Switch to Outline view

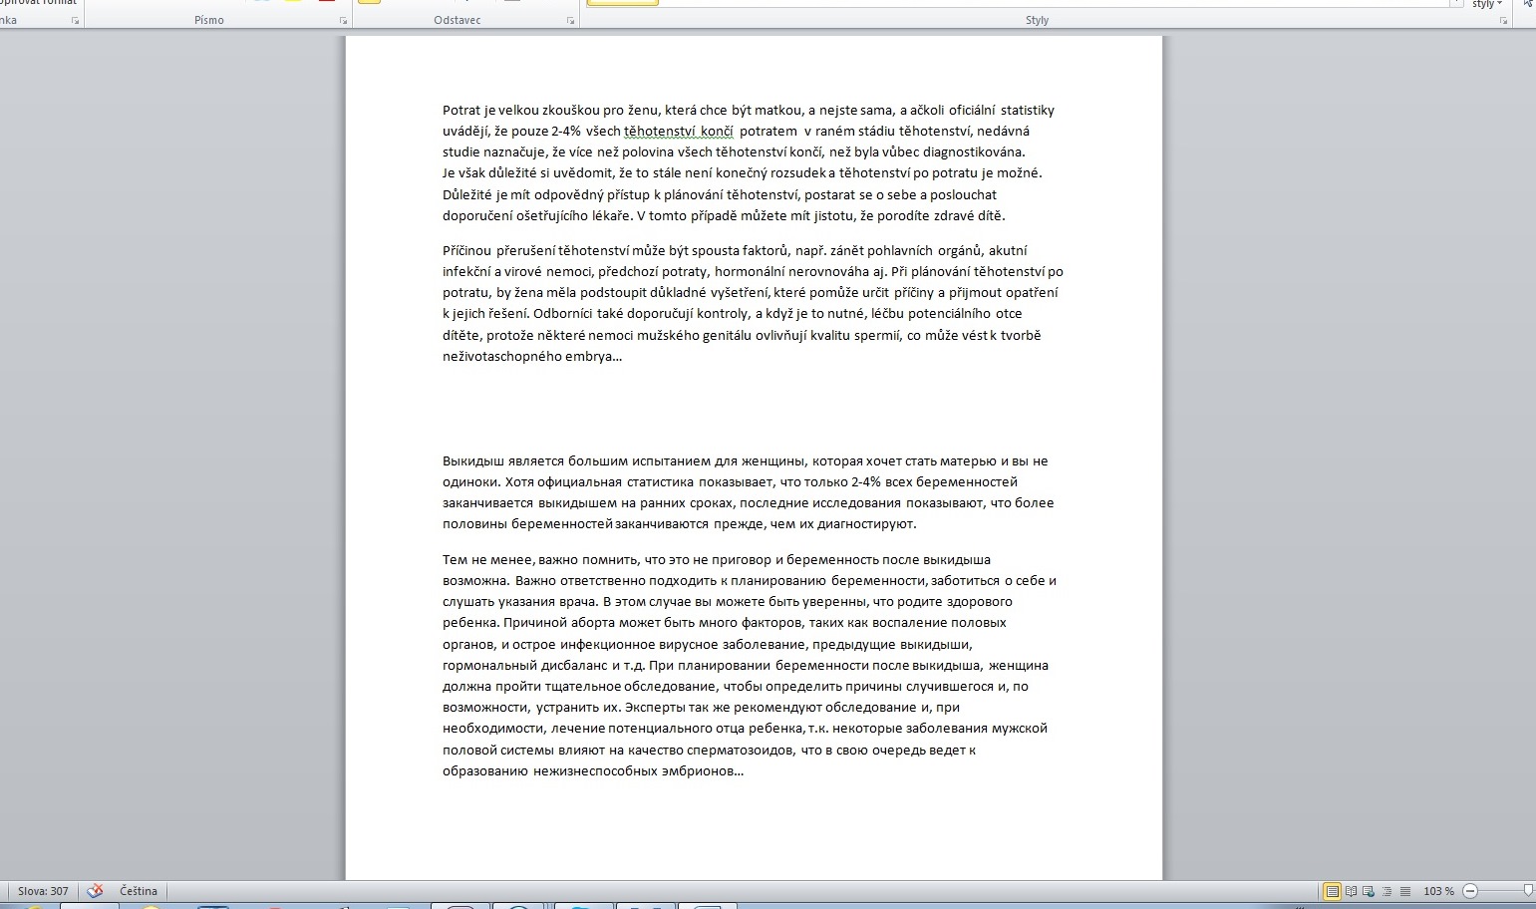tap(1386, 891)
